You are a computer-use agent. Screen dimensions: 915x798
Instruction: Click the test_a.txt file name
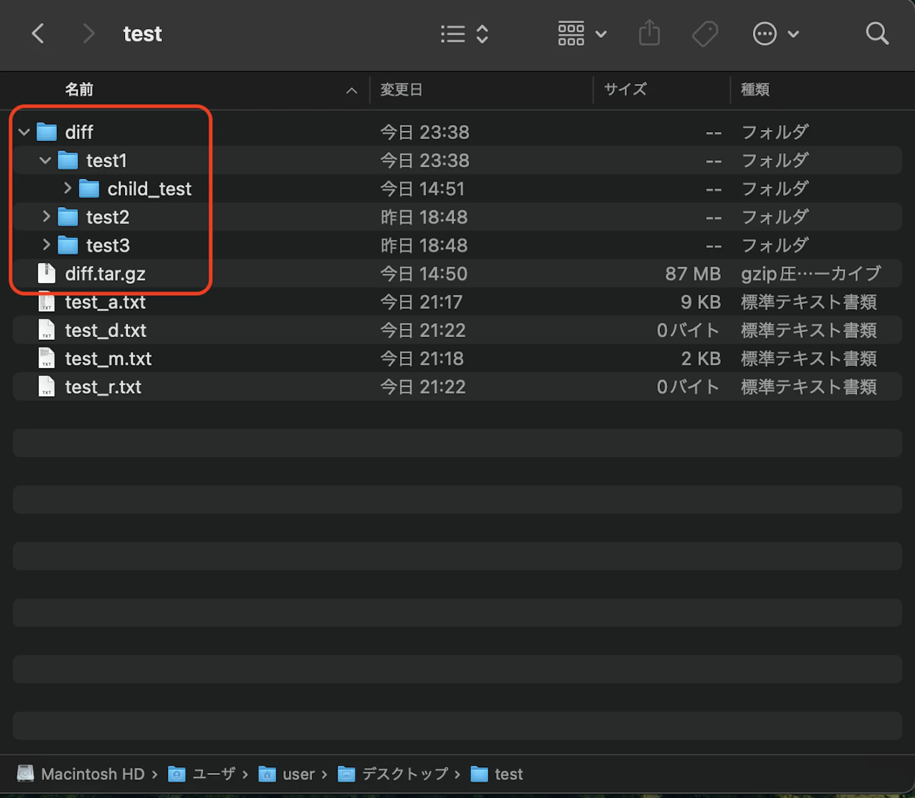(x=105, y=302)
